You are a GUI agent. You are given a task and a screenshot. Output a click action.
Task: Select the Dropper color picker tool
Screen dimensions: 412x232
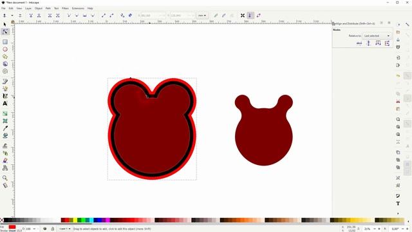point(5,128)
